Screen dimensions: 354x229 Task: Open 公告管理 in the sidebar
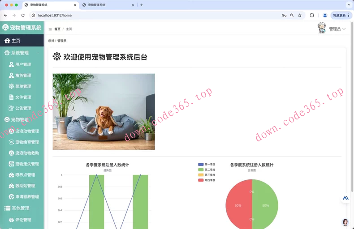[22, 108]
